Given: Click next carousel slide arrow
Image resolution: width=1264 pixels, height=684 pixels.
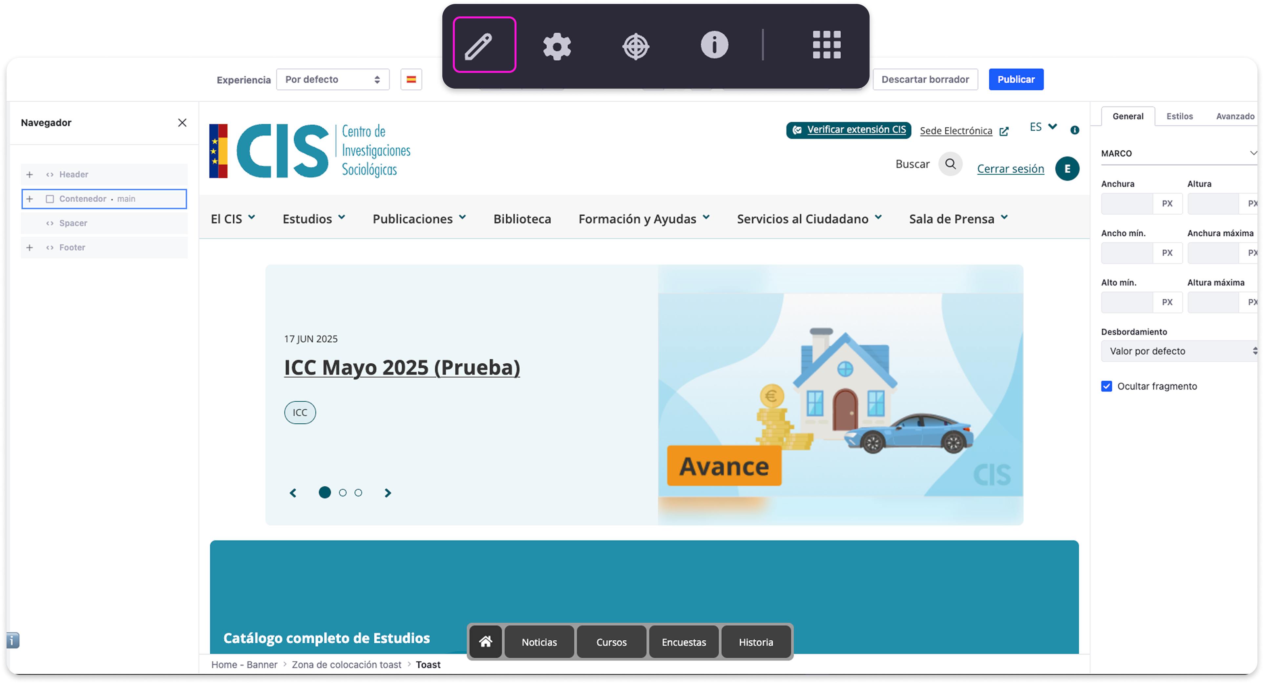Looking at the screenshot, I should pos(388,493).
